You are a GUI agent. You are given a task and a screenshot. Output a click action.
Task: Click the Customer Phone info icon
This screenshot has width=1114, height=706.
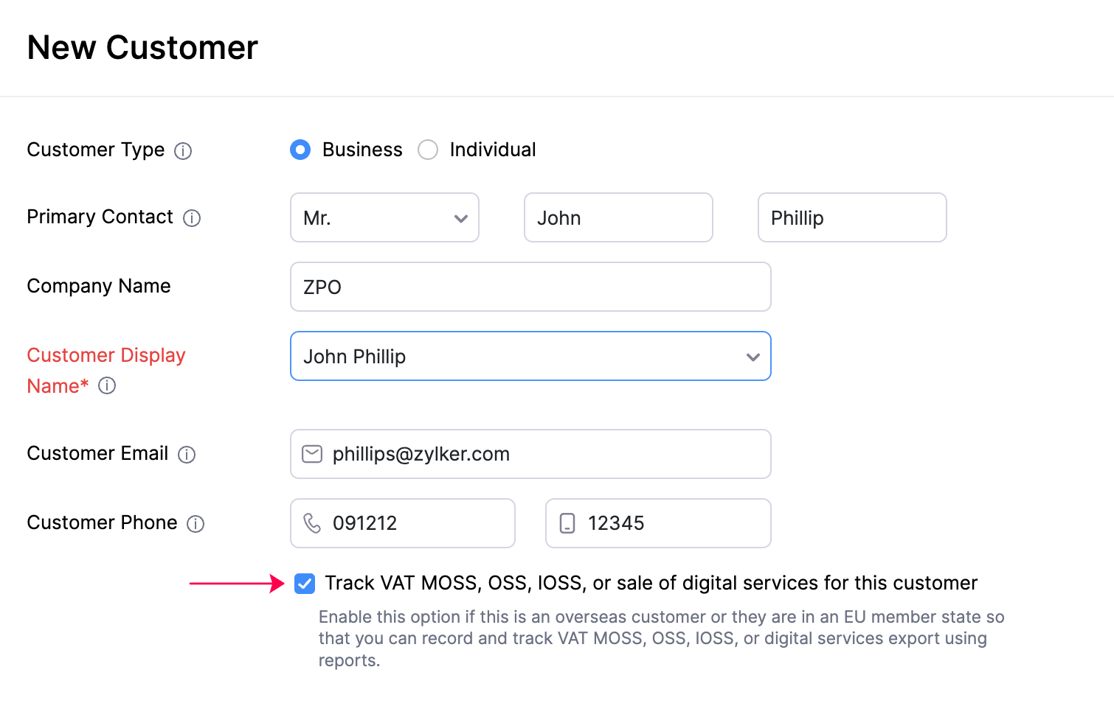click(x=196, y=524)
